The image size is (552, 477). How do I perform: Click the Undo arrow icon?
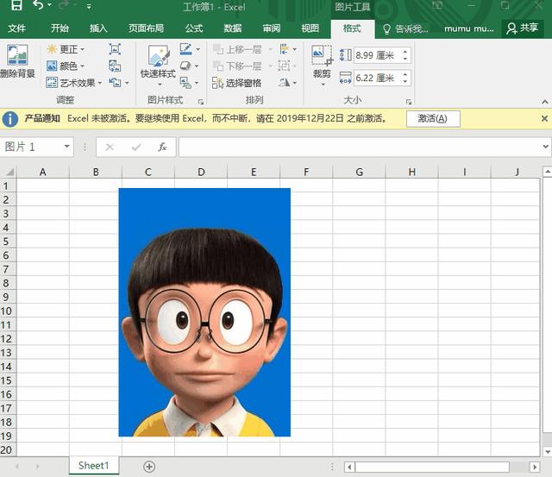point(38,5)
